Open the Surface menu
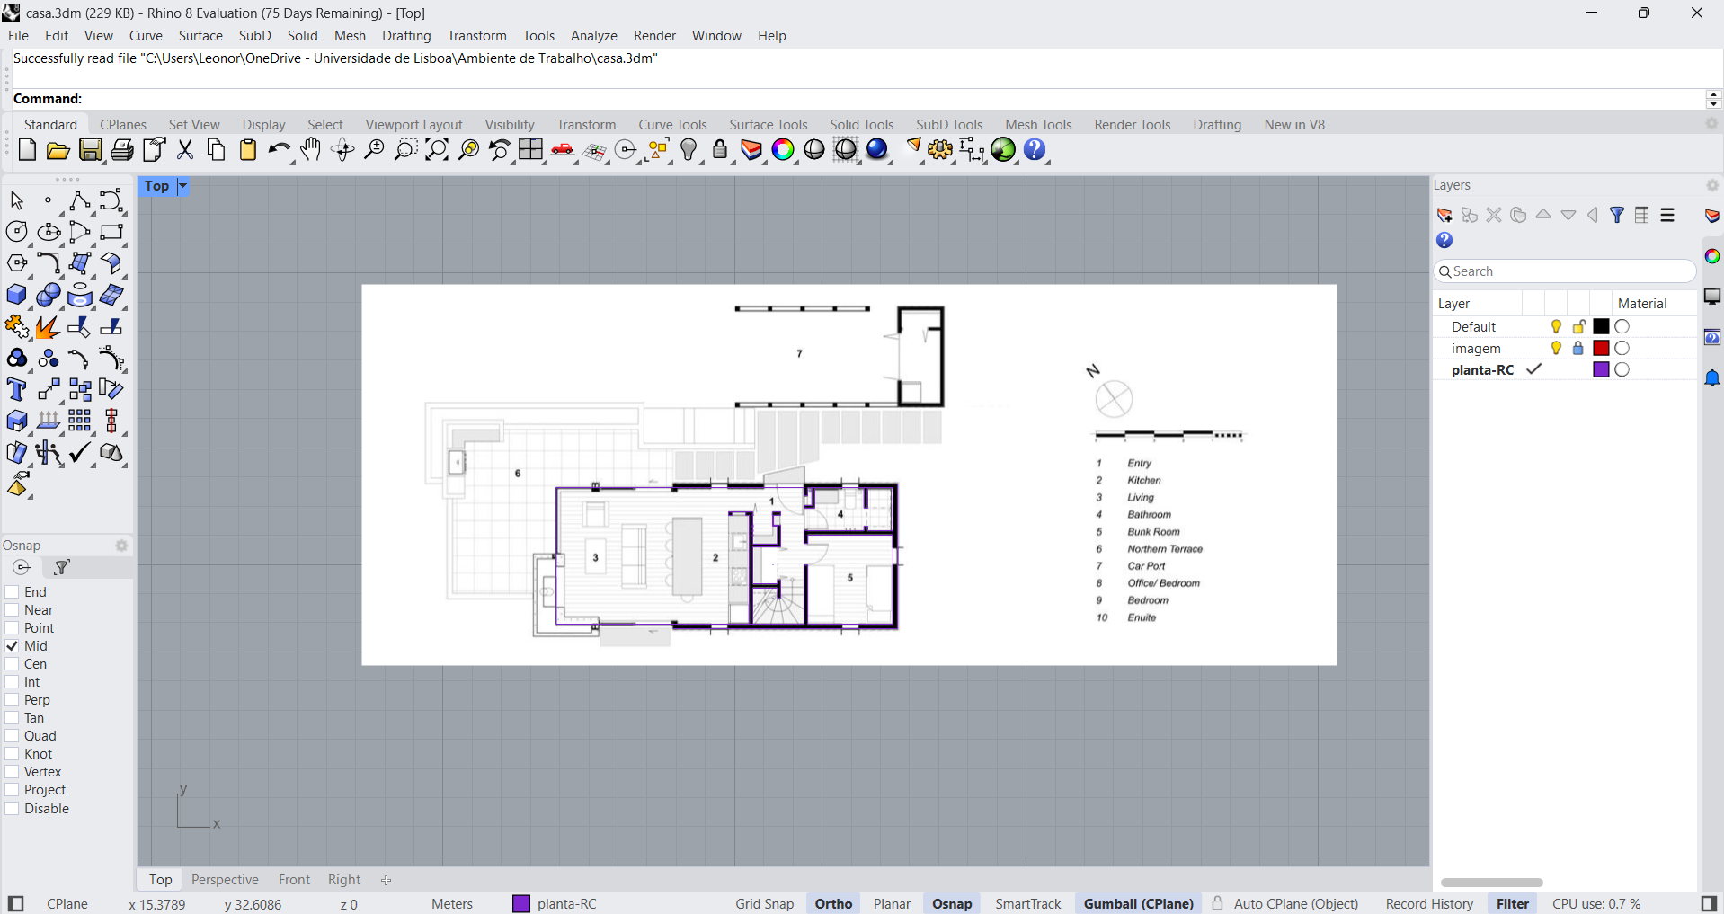Screen dimensions: 1724x914 200,36
